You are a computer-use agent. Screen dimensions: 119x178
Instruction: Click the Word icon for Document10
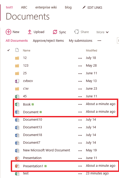tap(17, 120)
